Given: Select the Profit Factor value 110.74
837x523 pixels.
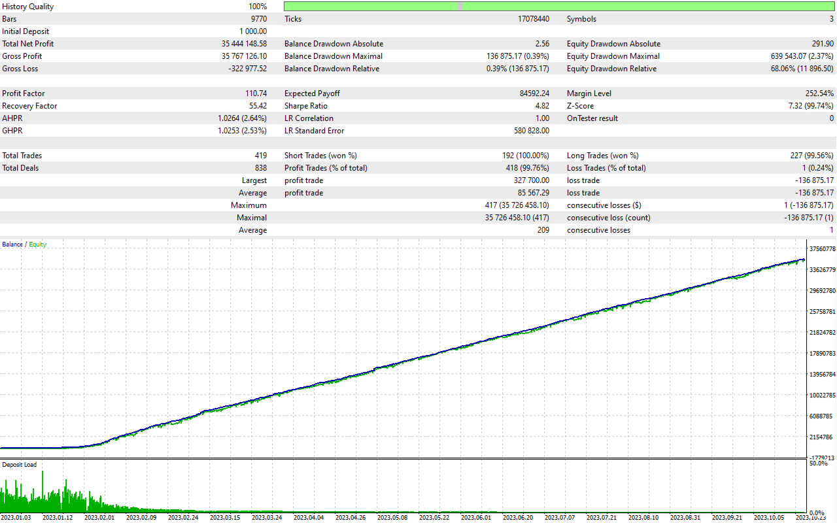Looking at the screenshot, I should [256, 93].
